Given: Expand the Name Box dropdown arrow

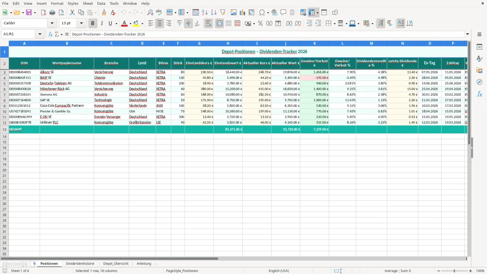Looking at the screenshot, I should point(40,34).
